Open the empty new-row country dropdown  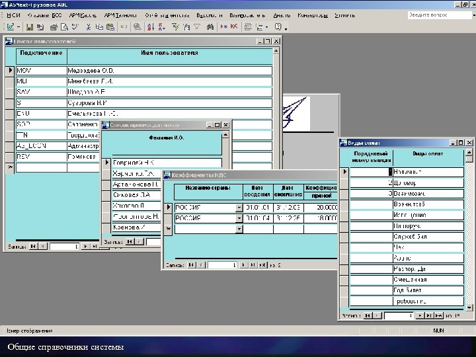(239, 229)
